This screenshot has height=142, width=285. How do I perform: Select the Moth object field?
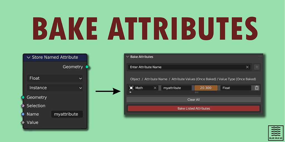click(143, 88)
